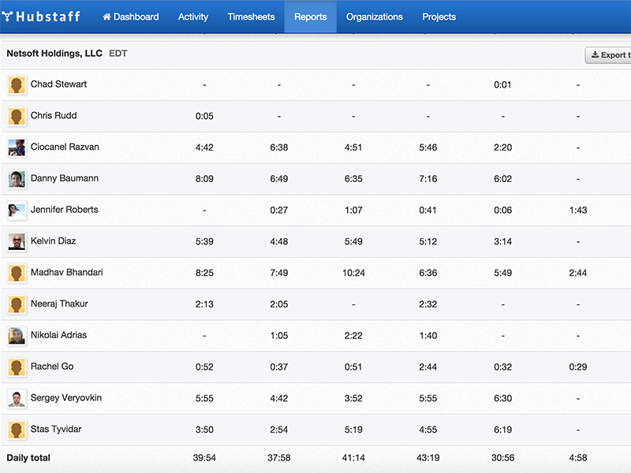The height and width of the screenshot is (473, 631).
Task: Click Rachel Go's 0:52 entry
Action: click(204, 367)
